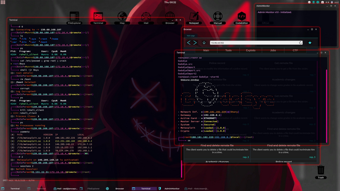340x191 pixels.
Task: Switch to AdminMonitor in taskbar
Action: point(170,189)
